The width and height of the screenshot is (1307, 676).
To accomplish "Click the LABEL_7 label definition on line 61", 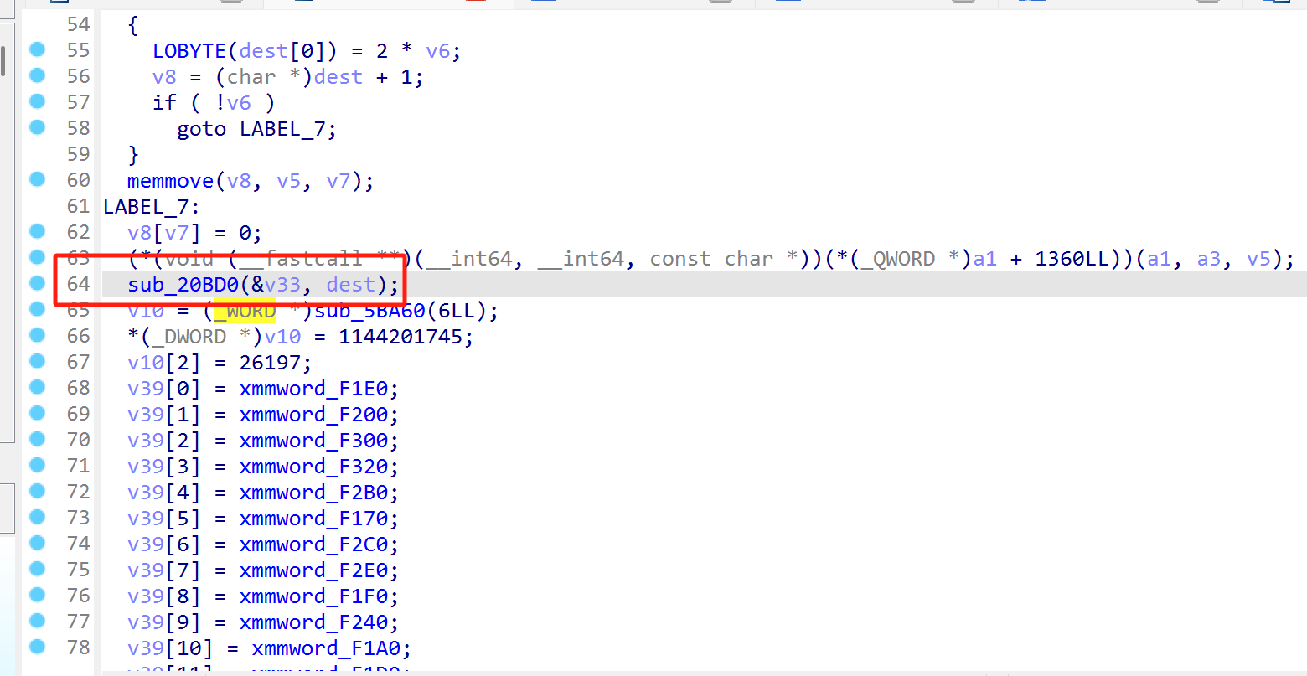I will [x=147, y=207].
